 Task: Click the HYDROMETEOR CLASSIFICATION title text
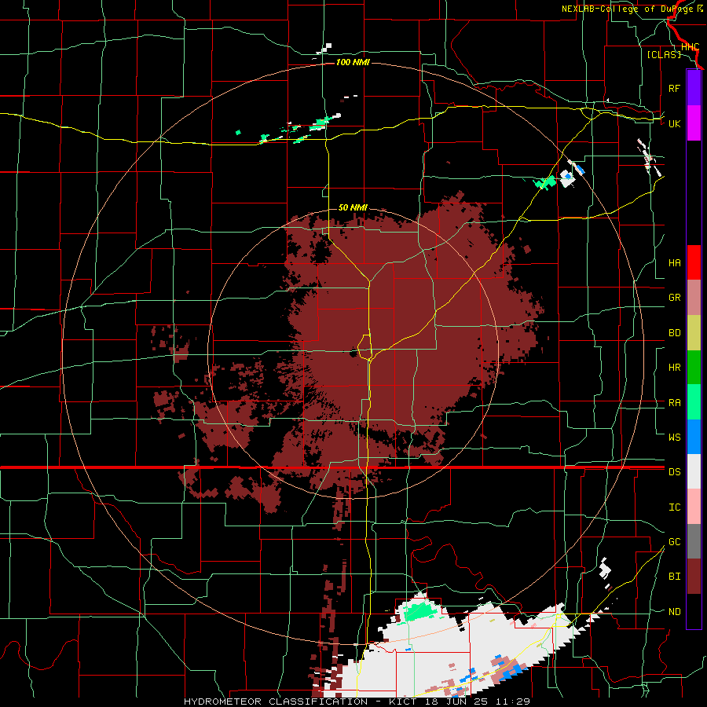276,702
